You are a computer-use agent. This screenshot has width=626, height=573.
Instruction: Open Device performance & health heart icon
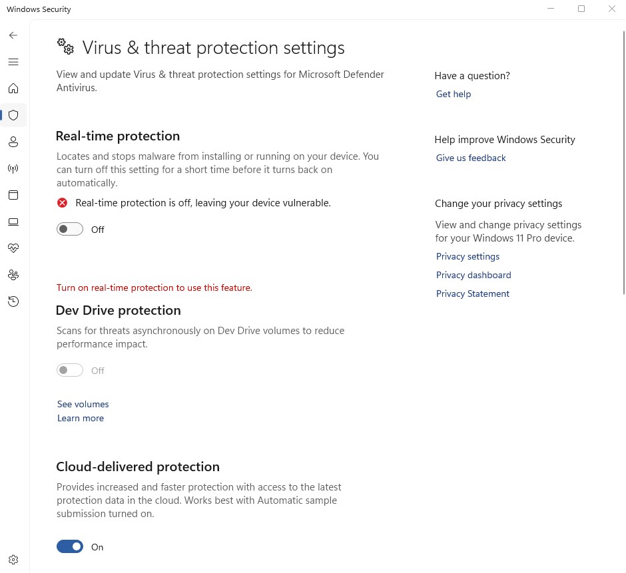pyautogui.click(x=13, y=248)
